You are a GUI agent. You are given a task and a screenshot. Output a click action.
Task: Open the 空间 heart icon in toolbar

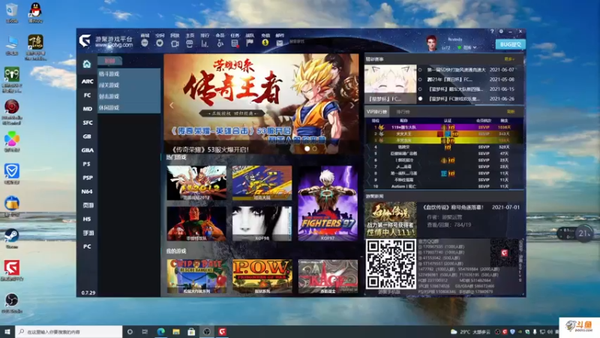[x=160, y=43]
